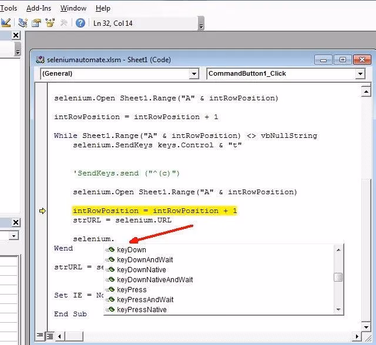The image size is (376, 345).
Task: Open the CommandButton1_Click procedure dropdown
Action: click(x=360, y=73)
